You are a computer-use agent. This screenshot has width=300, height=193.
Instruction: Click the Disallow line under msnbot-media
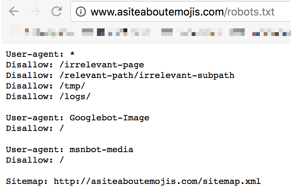click(x=35, y=160)
